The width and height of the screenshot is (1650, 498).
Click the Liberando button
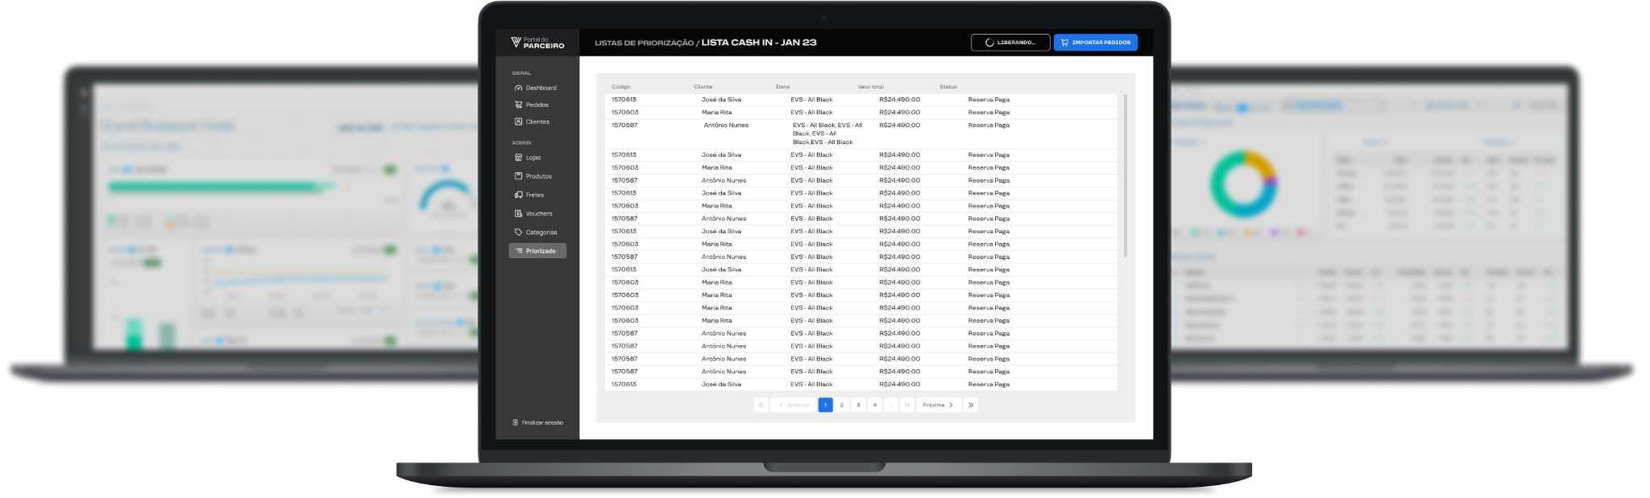(1010, 43)
